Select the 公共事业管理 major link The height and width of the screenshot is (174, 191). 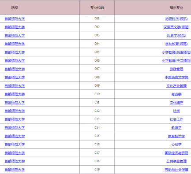click(176, 161)
